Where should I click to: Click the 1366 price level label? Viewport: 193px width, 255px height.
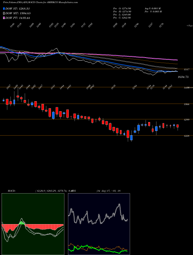coord(186,104)
